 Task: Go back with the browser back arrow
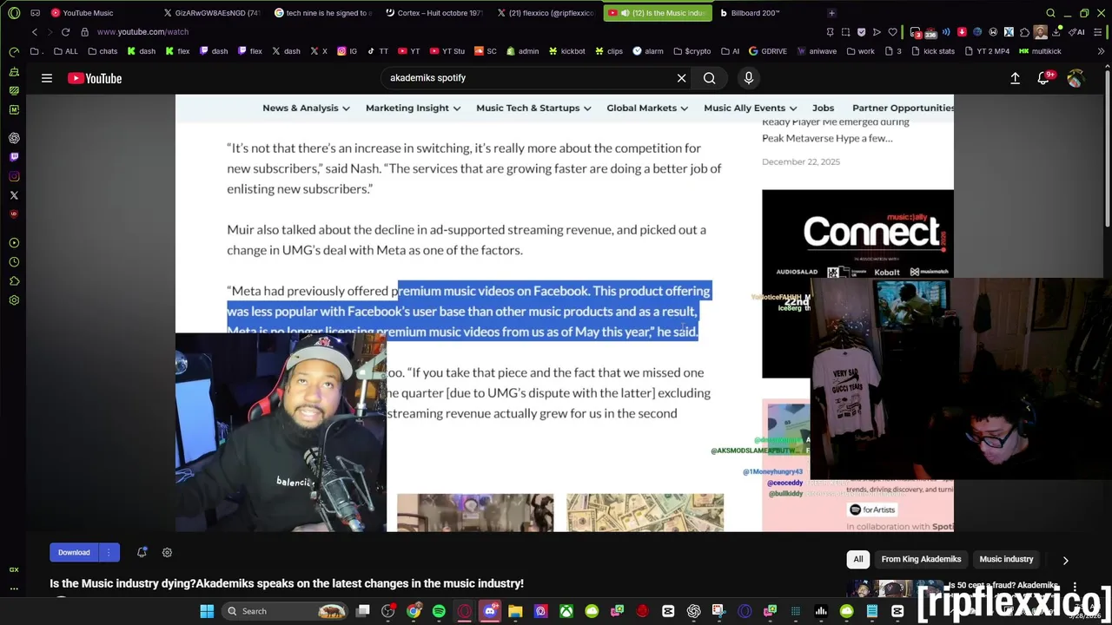pos(35,32)
